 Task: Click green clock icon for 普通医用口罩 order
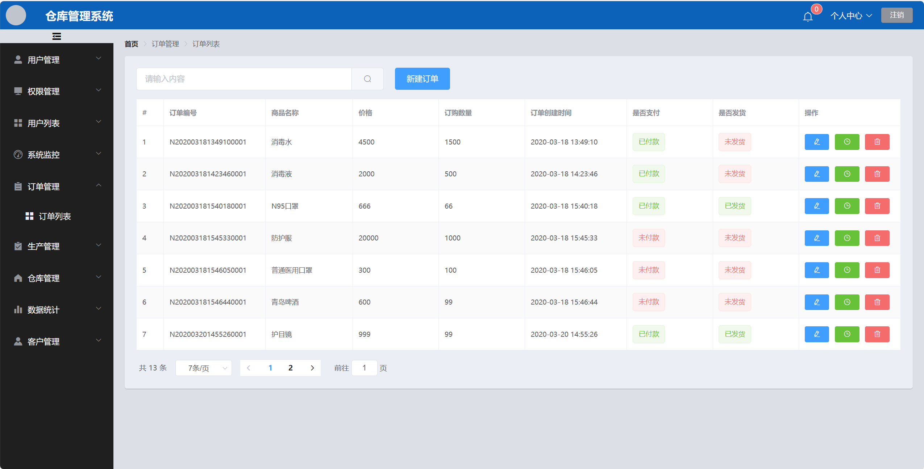847,270
